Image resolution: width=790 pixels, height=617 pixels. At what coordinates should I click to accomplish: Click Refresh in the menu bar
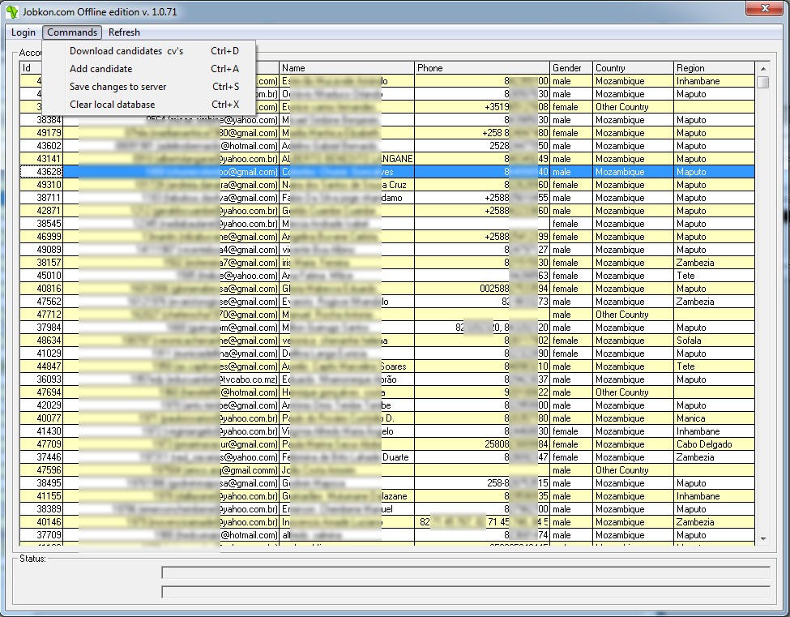tap(124, 32)
